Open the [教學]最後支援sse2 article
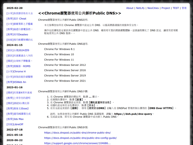This screenshot has height=145, width=193. click(18, 108)
